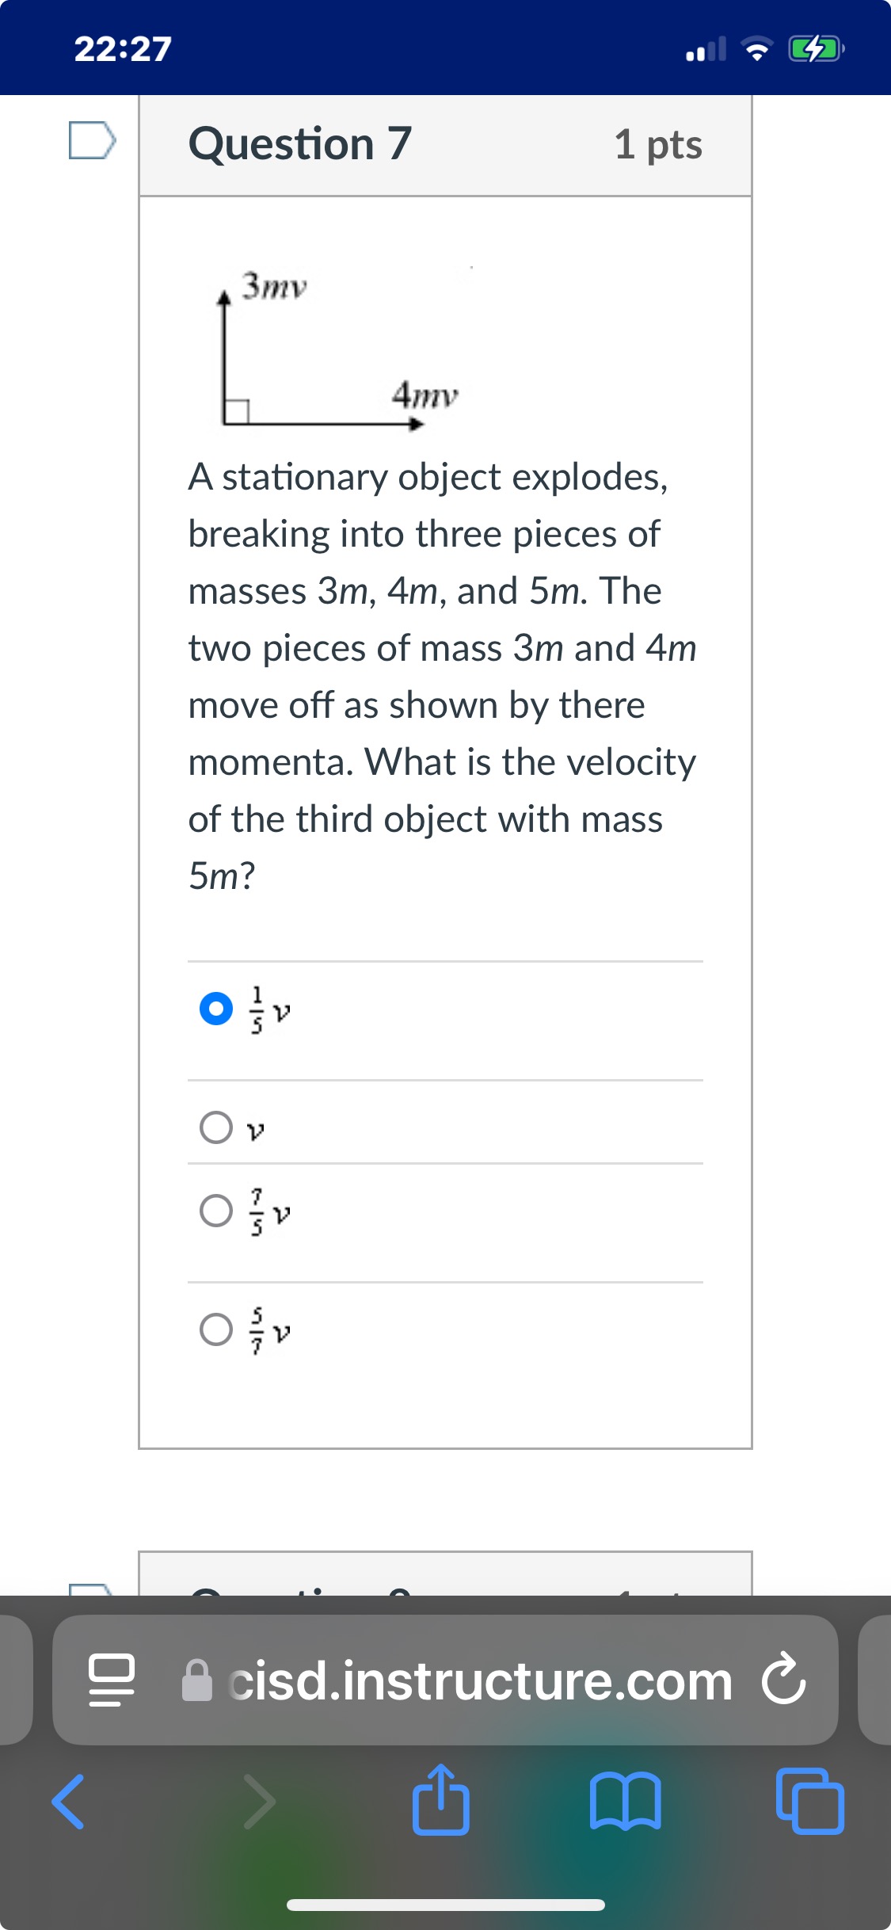Tap the lock icon in address bar

point(197,1680)
